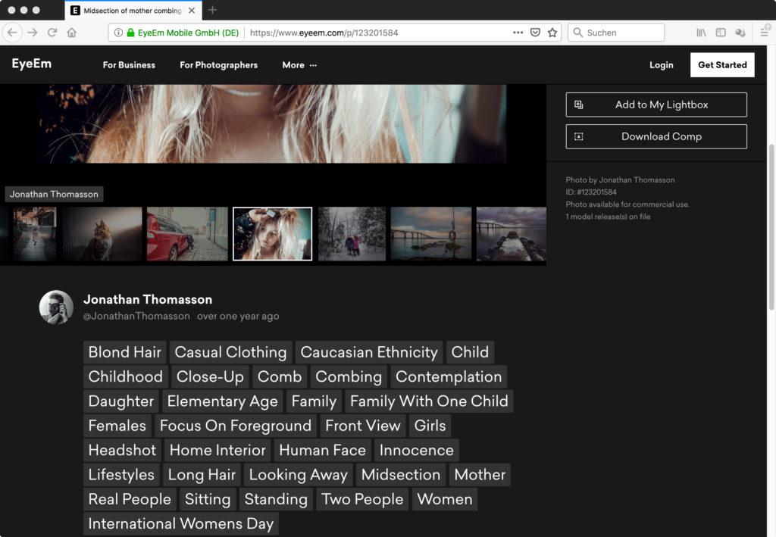Select the red car thumbnail
Image resolution: width=776 pixels, height=537 pixels.
[x=187, y=234]
